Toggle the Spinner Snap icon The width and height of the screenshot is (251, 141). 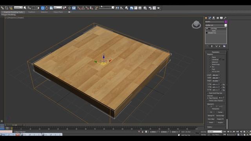click(91, 8)
